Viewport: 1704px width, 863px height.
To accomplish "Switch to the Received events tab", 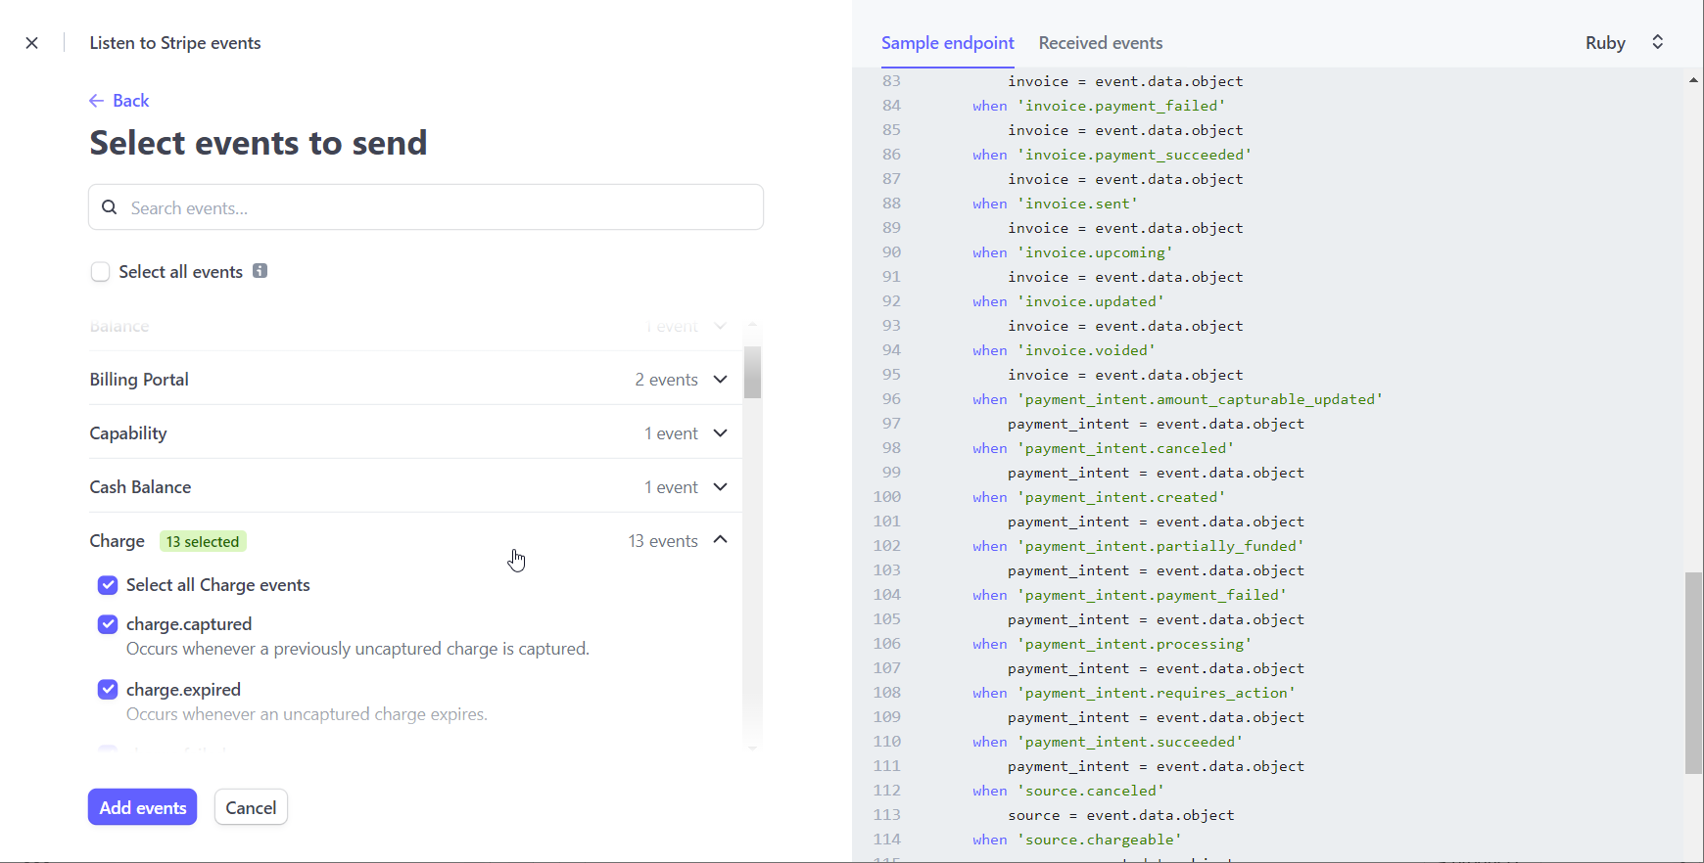I will point(1101,43).
